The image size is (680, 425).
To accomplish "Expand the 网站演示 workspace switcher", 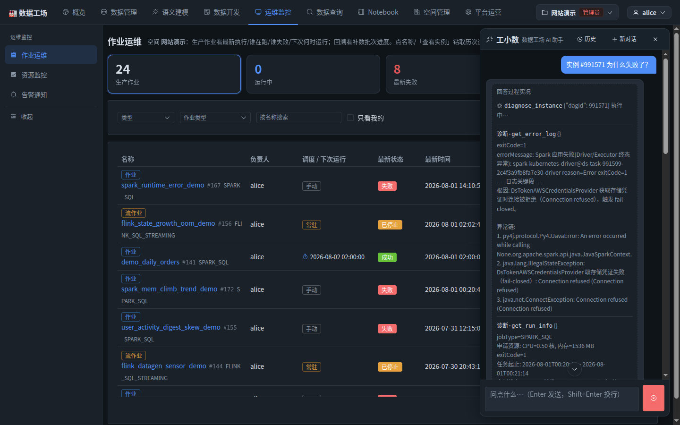I will tap(577, 13).
